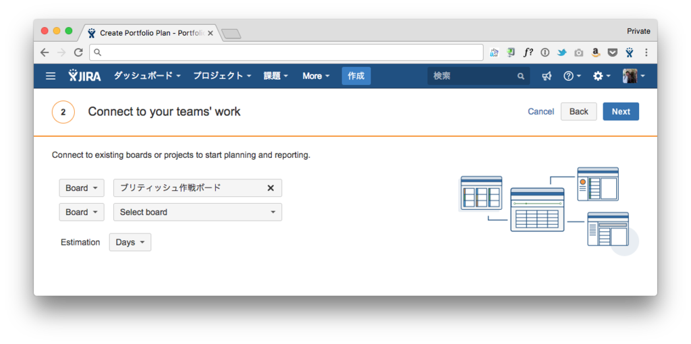
Task: Click the JIRA extension icon in the toolbar
Action: (630, 53)
